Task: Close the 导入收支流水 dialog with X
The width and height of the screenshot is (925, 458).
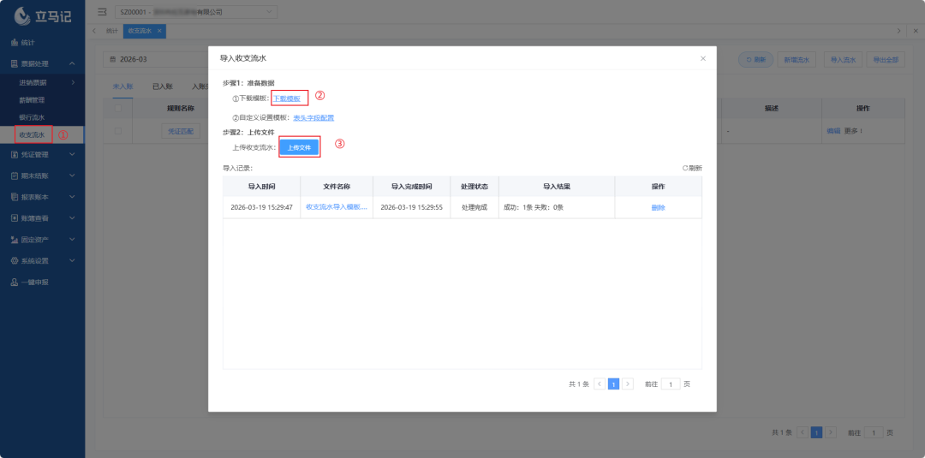Action: pos(703,58)
